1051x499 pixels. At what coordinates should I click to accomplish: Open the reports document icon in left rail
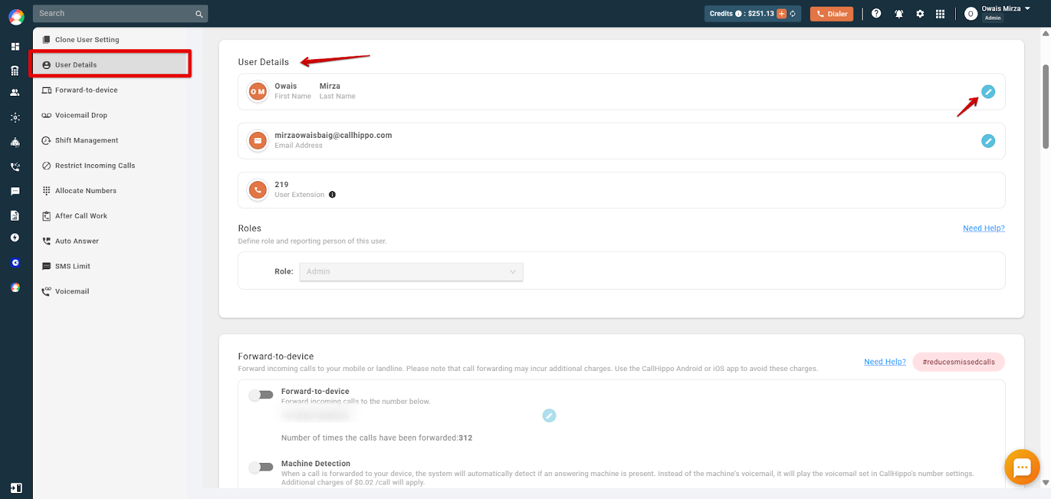tap(15, 215)
